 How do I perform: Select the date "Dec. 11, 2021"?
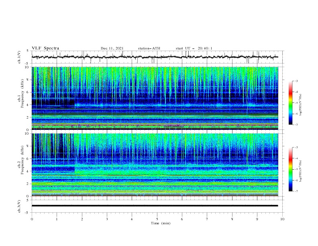click(x=112, y=48)
